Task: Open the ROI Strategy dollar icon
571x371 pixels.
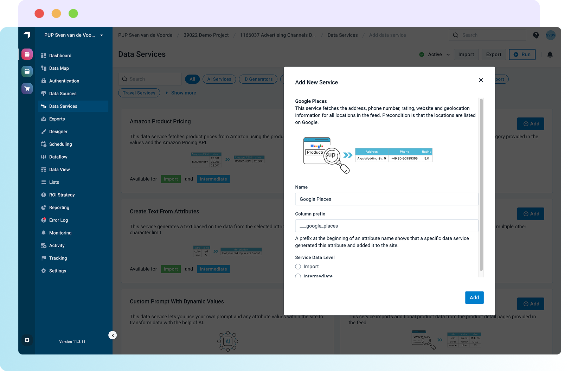Action: [x=44, y=195]
